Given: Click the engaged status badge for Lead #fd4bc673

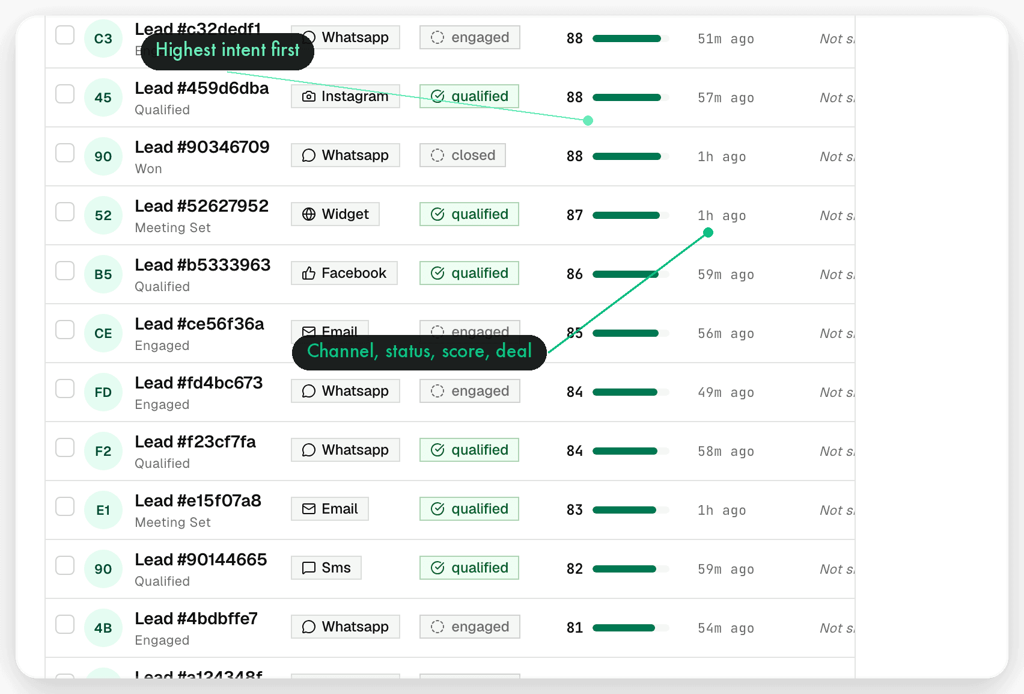Looking at the screenshot, I should point(470,391).
